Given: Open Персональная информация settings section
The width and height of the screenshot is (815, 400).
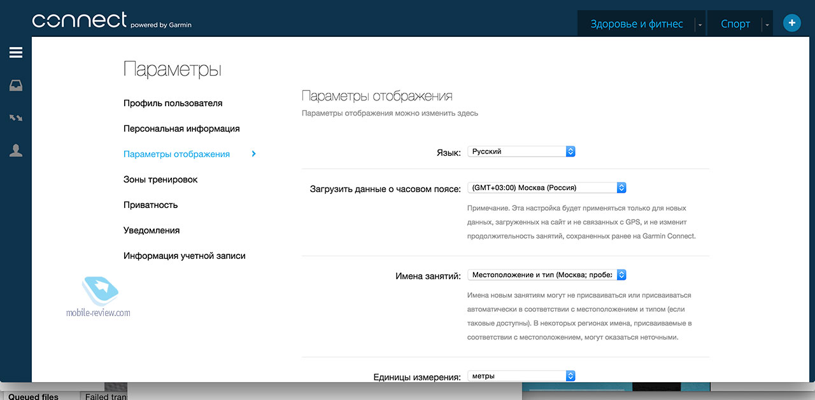Looking at the screenshot, I should click(x=181, y=128).
